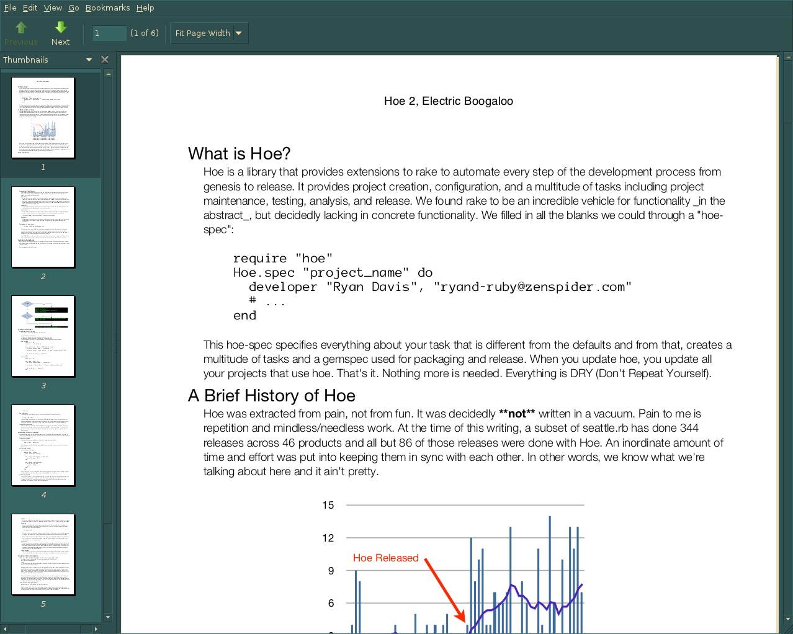
Task: Click the '(1 of 6)' page count label
Action: [x=145, y=33]
